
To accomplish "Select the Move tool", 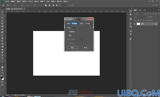I will click(x=2, y=12).
